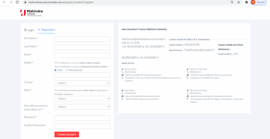This screenshot has height=139, width=270.
Task: Select the International mobile radio button
Action: click(x=67, y=70)
